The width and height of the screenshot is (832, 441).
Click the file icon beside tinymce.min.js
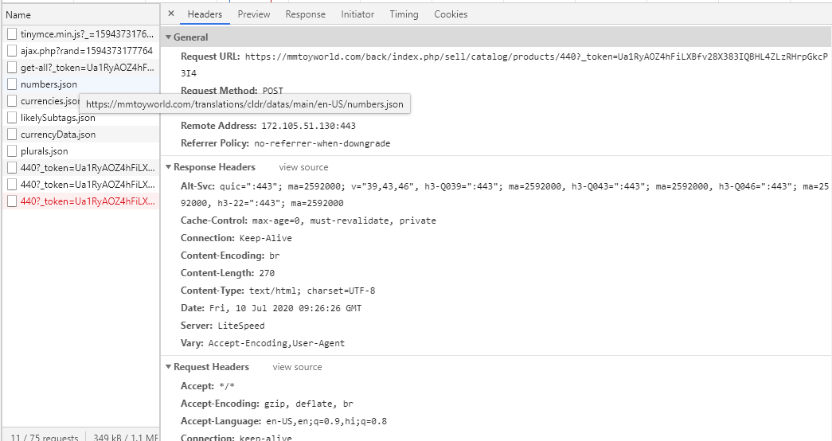coord(12,34)
